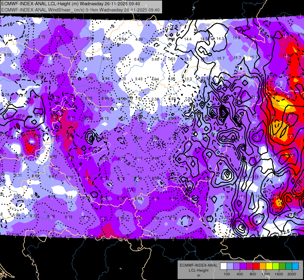This screenshot has height=280, width=304.
Task: Click the 7.23 grid value
Action: pyautogui.click(x=58, y=38)
